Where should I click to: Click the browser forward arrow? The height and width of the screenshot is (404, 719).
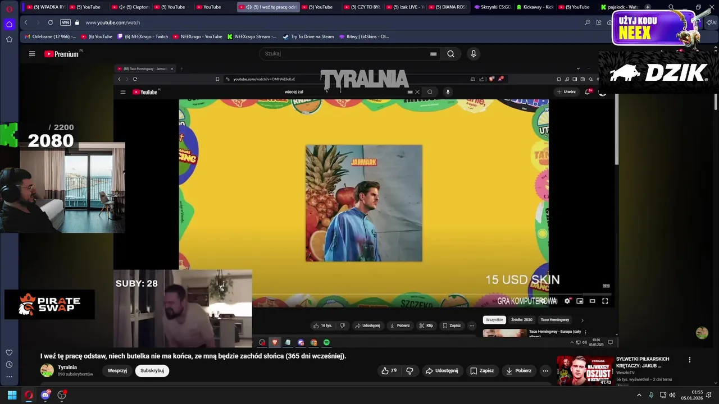tap(38, 22)
